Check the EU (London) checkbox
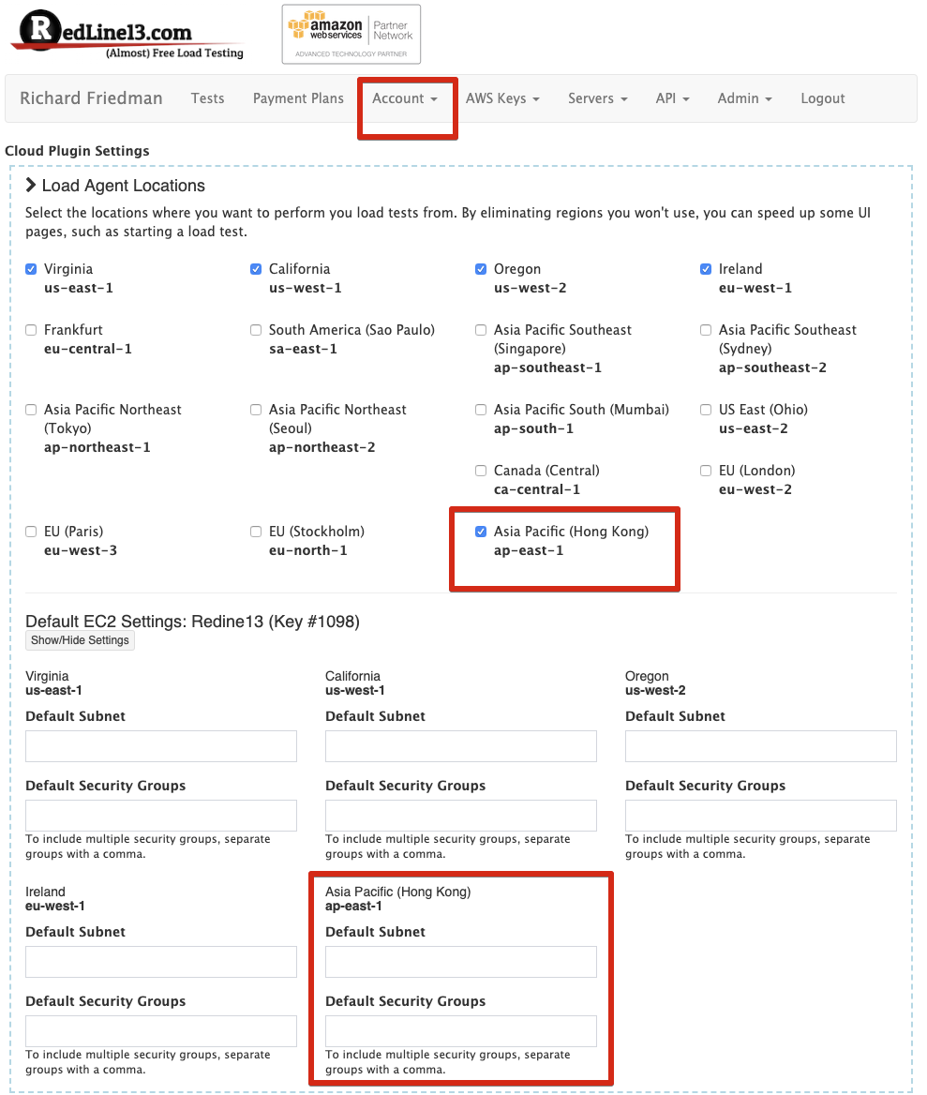This screenshot has height=1095, width=927. coord(706,471)
